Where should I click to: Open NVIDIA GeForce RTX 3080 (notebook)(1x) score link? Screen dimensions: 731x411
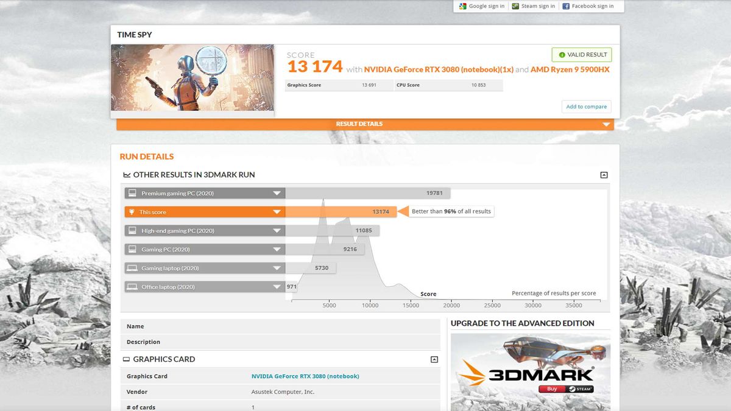(x=439, y=69)
